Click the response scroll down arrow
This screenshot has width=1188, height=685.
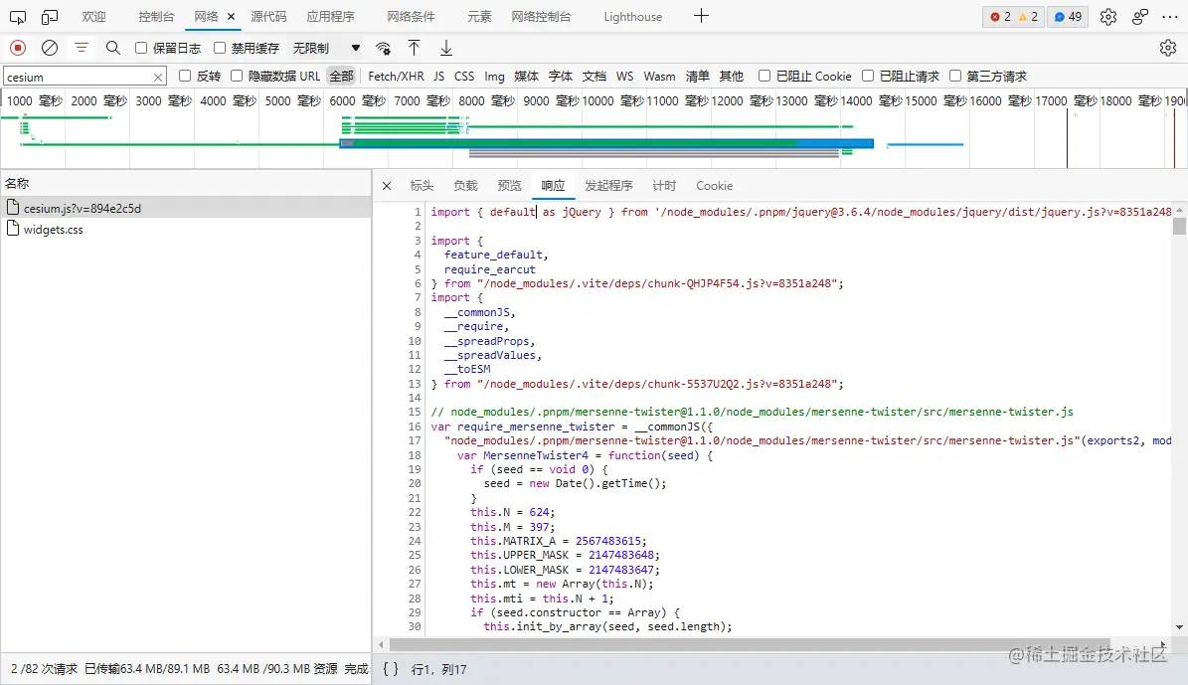(x=1179, y=627)
